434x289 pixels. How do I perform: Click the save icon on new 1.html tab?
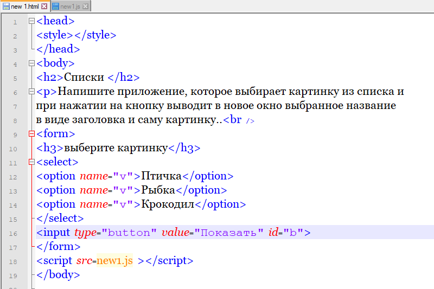point(6,6)
